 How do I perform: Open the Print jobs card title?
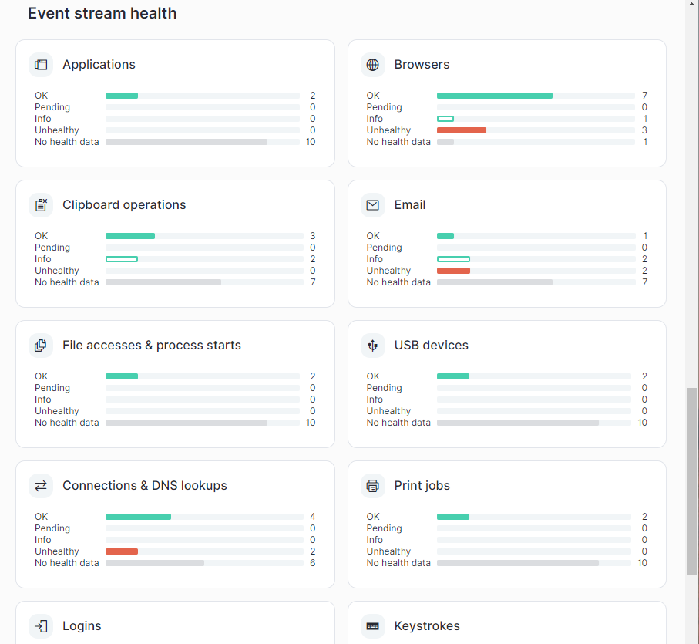point(422,486)
